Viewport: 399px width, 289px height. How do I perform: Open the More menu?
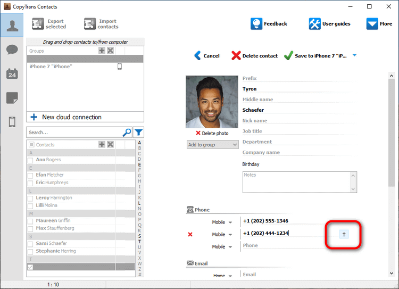point(379,23)
